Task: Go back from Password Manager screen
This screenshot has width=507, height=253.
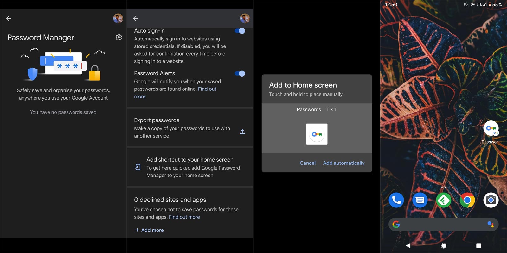Action: [9, 18]
